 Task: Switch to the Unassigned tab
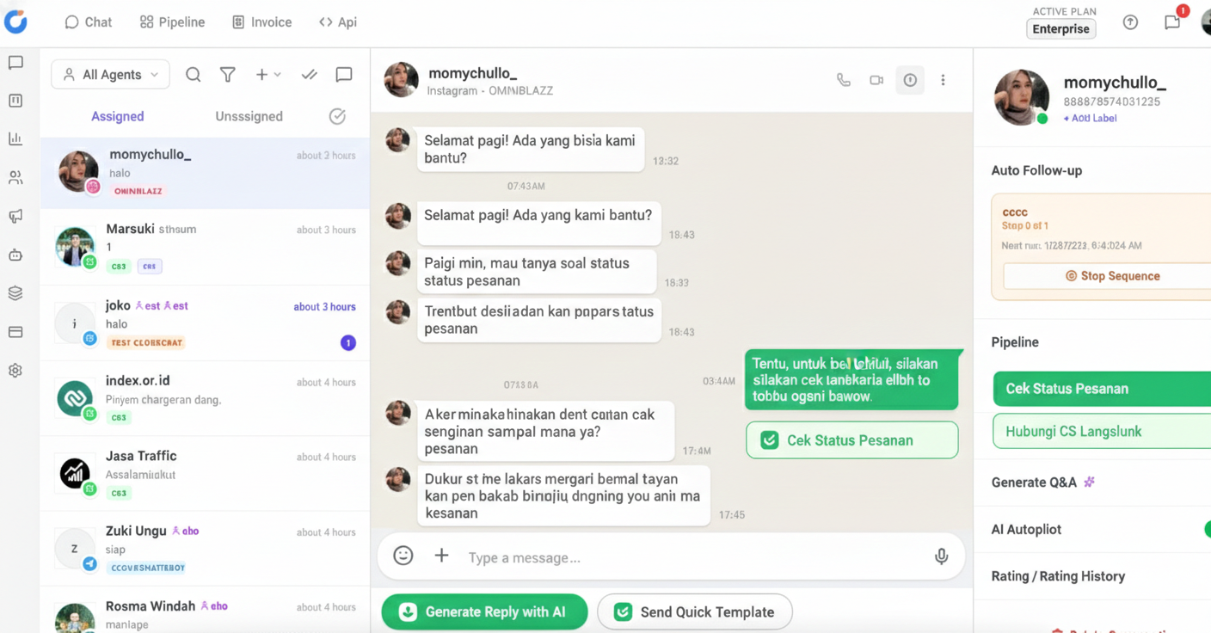click(249, 116)
